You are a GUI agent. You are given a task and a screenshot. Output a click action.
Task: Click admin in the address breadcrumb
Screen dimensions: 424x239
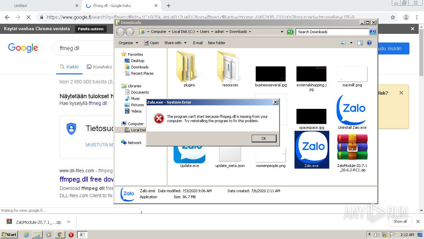coord(219,32)
